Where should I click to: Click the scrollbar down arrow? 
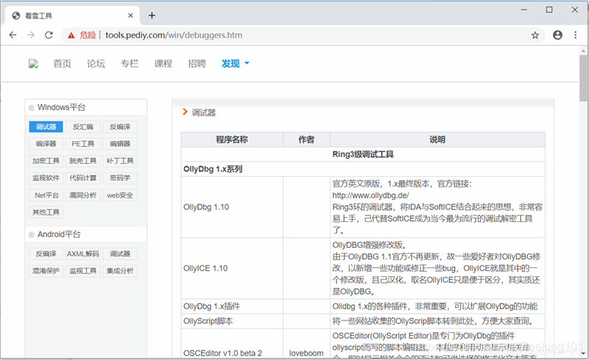[x=583, y=353]
